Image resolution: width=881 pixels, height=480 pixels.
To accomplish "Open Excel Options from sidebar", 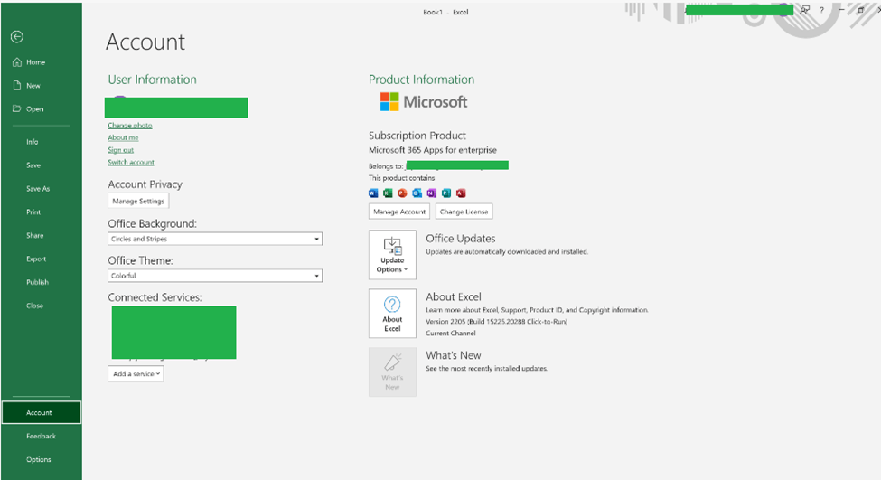I will point(41,460).
